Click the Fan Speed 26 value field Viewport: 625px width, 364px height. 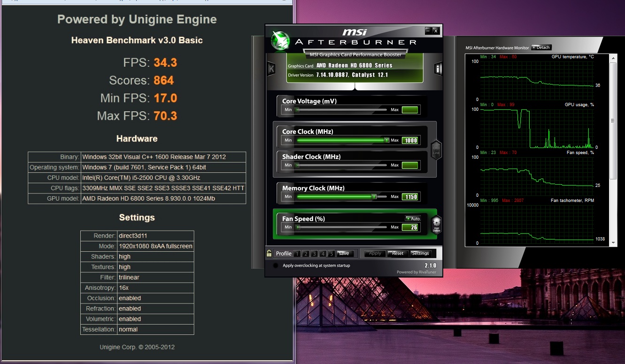[x=410, y=227]
